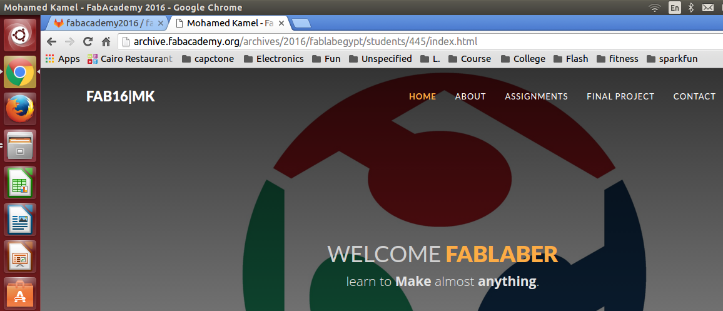The width and height of the screenshot is (723, 311).
Task: Open Ubuntu Software Center dock icon
Action: point(20,293)
